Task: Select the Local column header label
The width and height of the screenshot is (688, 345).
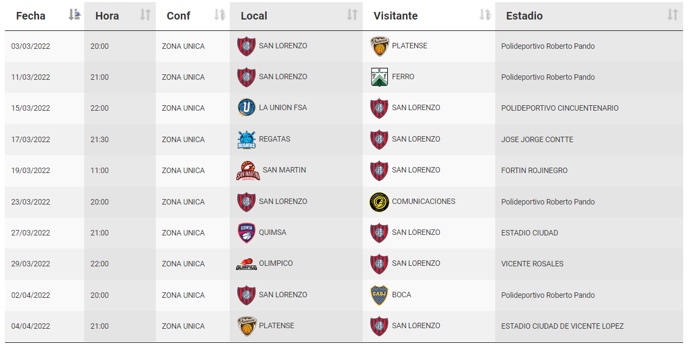Action: pyautogui.click(x=254, y=16)
